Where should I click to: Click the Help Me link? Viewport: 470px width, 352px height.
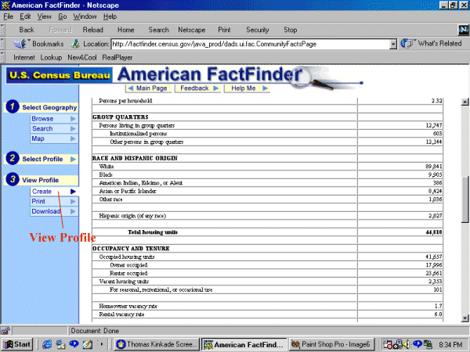244,88
